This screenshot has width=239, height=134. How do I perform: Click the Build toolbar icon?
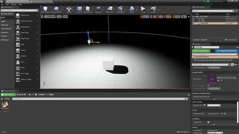[132, 9]
